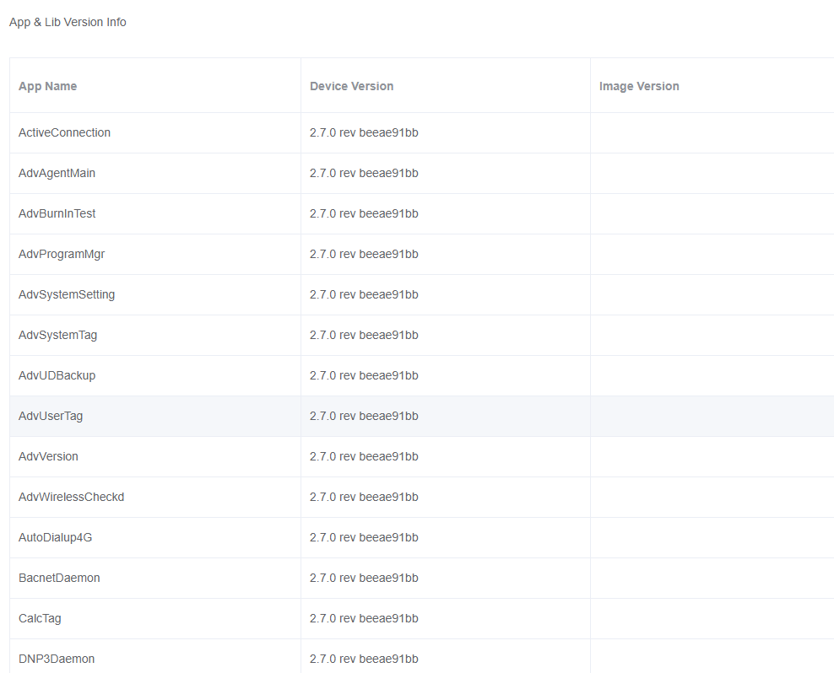Click the AdvVersion app name
Screen dimensions: 834x673
[48, 456]
